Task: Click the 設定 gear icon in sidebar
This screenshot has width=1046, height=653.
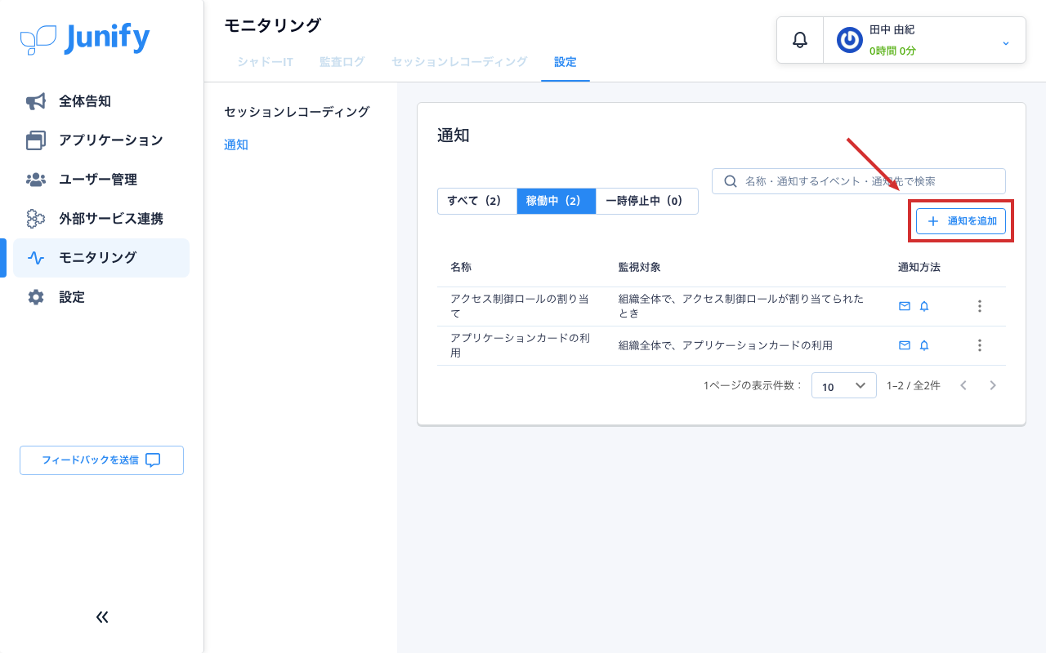Action: click(x=36, y=297)
